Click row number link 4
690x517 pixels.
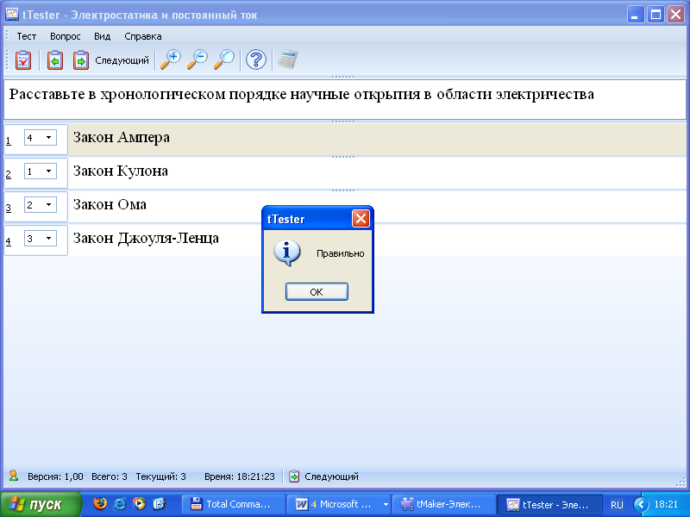point(9,241)
